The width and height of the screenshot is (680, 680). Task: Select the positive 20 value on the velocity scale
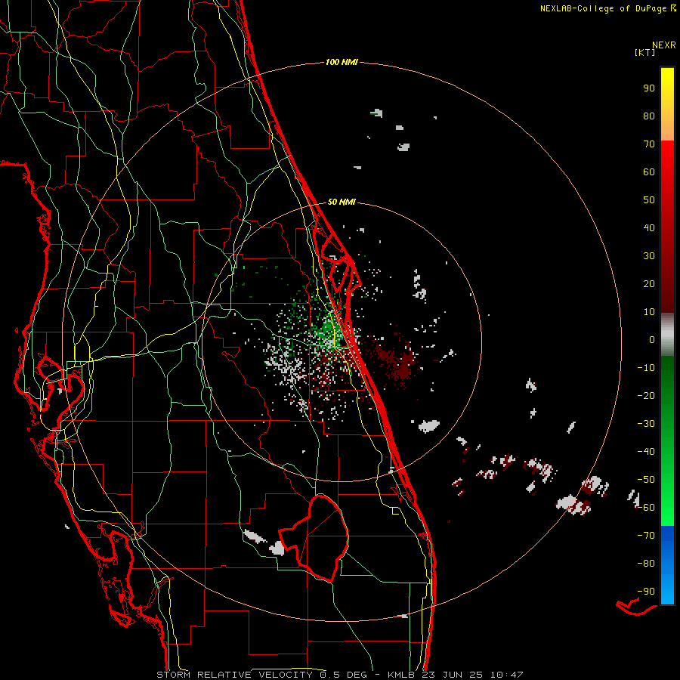click(649, 283)
